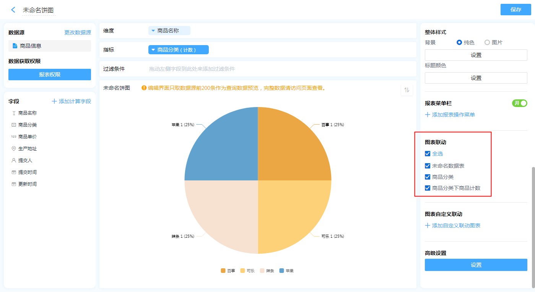535x292 pixels.
Task: Select the 图片 background radio button
Action: point(487,42)
